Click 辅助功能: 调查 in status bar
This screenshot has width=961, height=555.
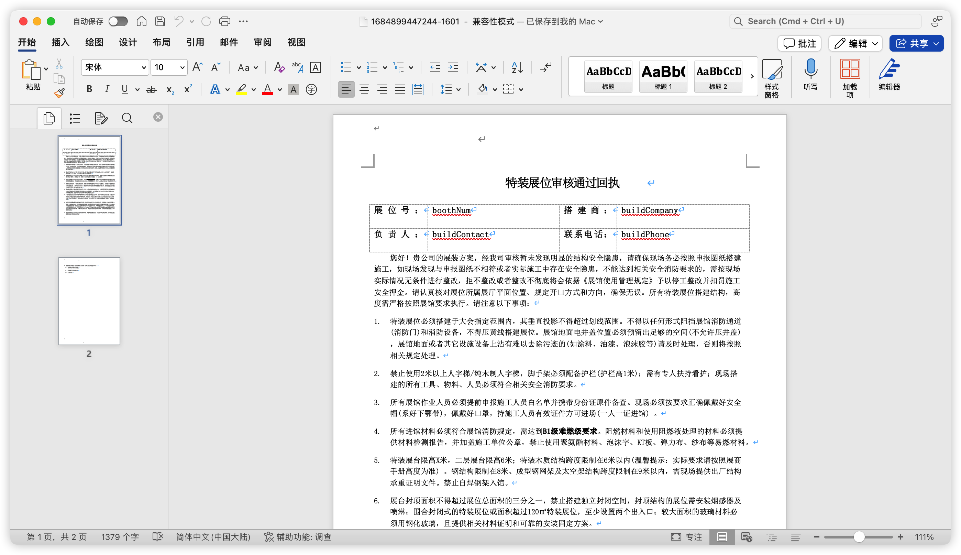click(298, 537)
